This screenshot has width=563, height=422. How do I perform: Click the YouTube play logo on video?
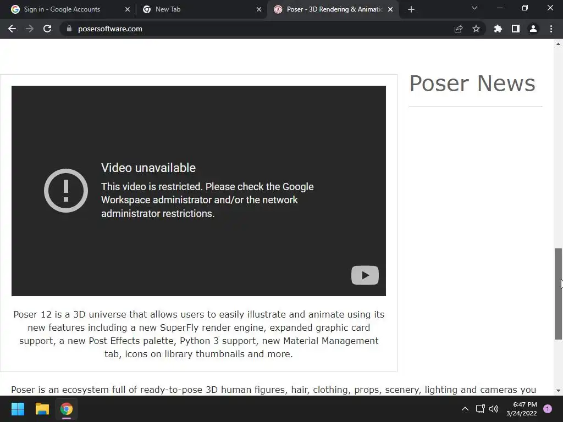[365, 275]
